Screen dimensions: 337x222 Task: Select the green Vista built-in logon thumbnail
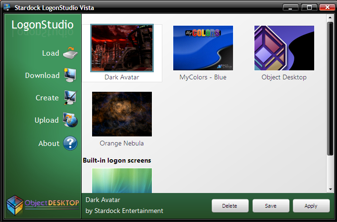(x=122, y=181)
